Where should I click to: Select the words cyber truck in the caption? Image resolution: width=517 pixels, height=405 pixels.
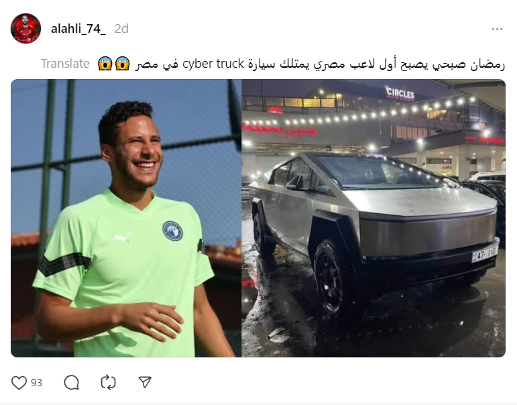213,63
